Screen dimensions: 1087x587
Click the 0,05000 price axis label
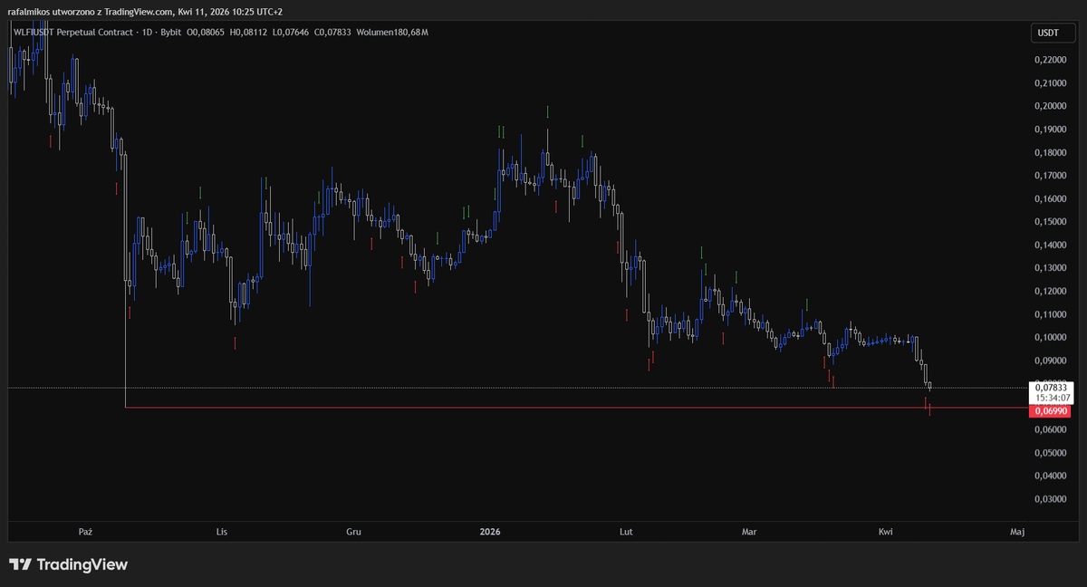pyautogui.click(x=1050, y=453)
